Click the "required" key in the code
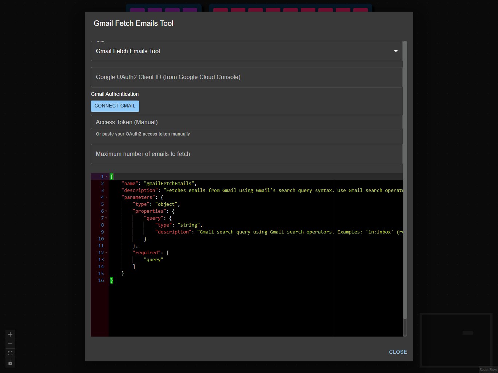Image resolution: width=498 pixels, height=373 pixels. [147, 253]
